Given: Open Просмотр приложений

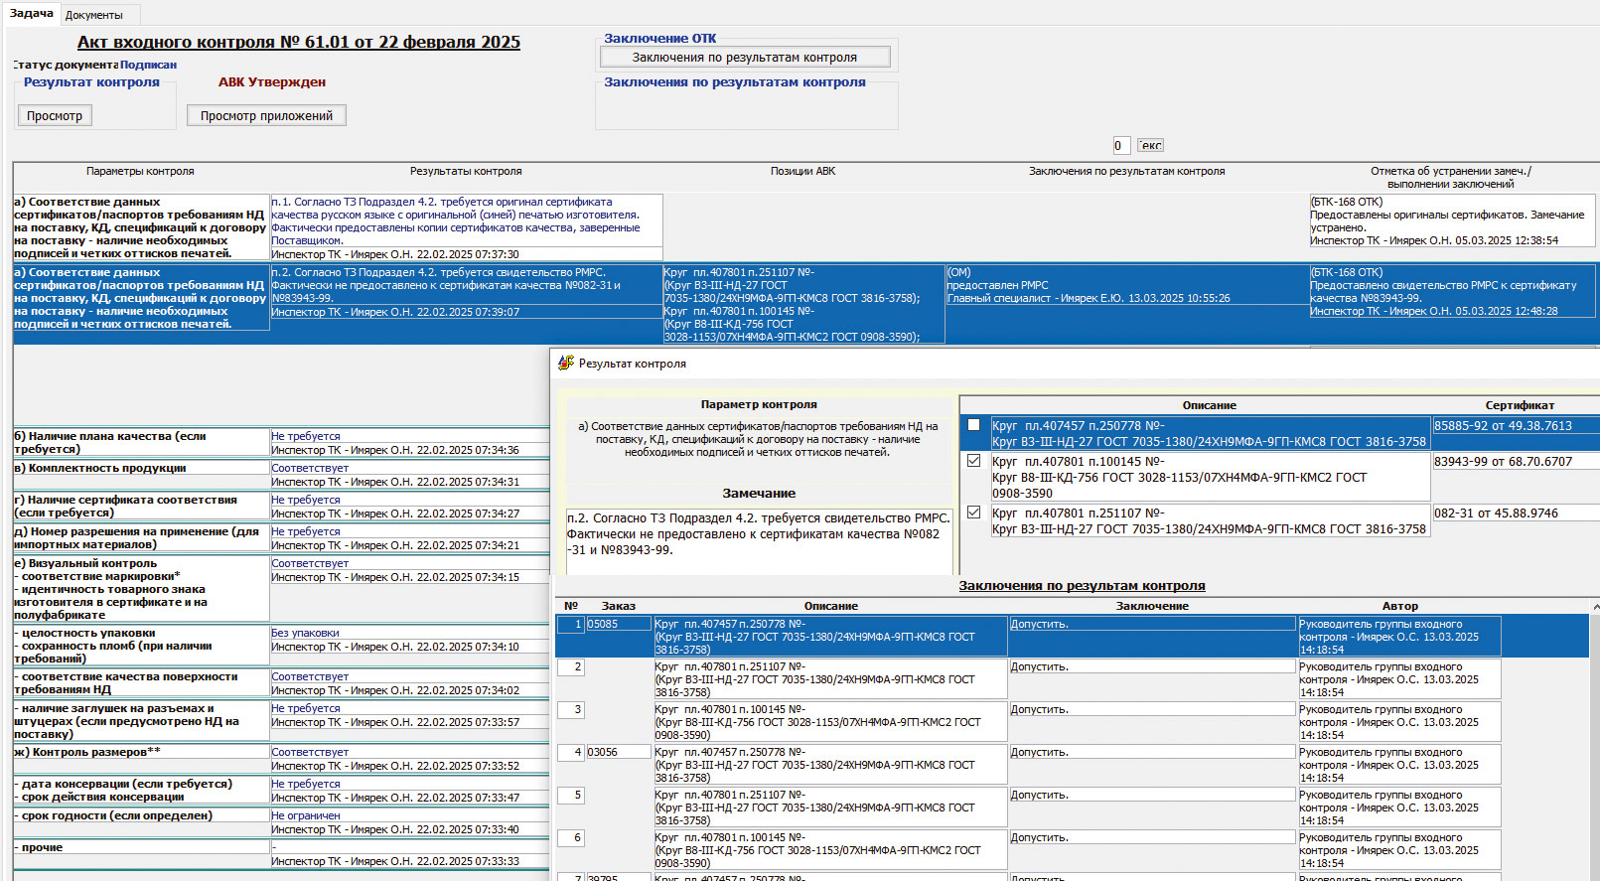Looking at the screenshot, I should (266, 116).
